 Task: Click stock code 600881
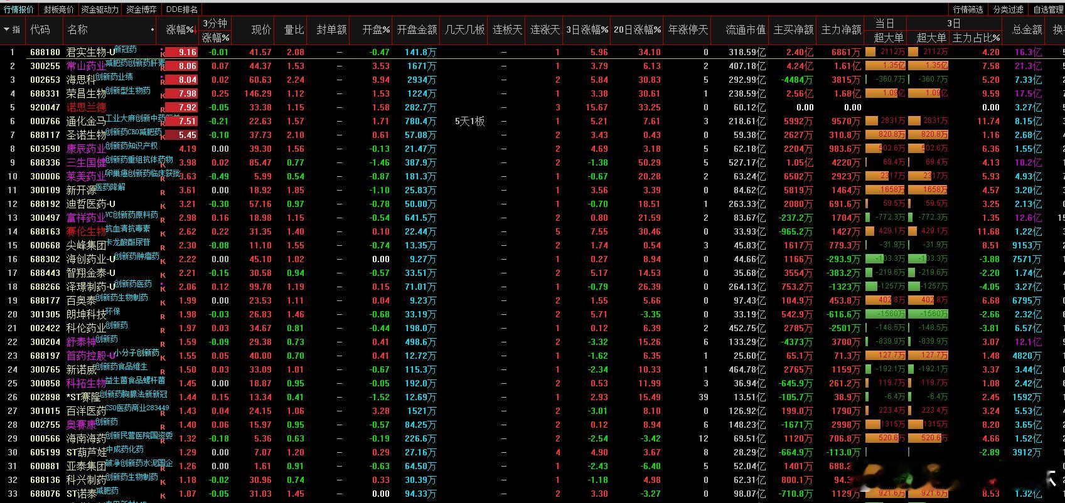pos(45,466)
